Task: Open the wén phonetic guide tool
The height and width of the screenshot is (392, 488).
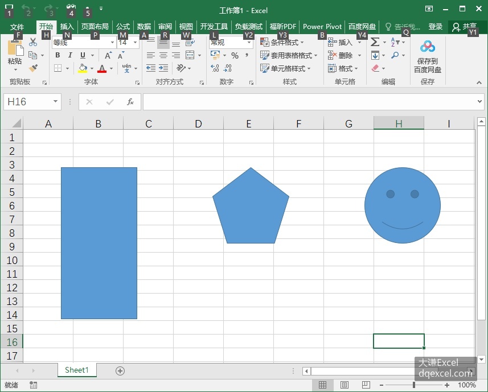Action: (x=126, y=68)
